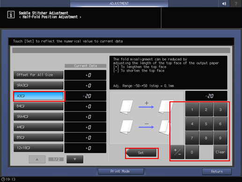Click the Current Data column header
The width and height of the screenshot is (242, 182).
pyautogui.click(x=86, y=66)
